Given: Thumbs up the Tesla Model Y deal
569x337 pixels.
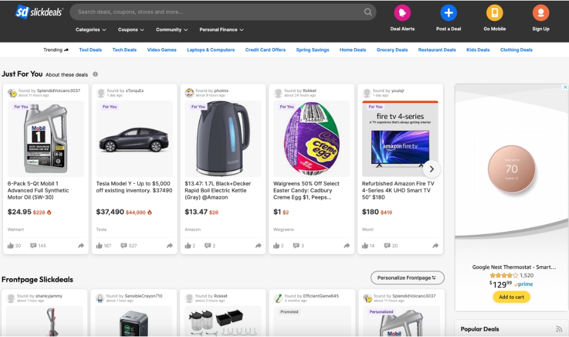Looking at the screenshot, I should click(x=99, y=245).
